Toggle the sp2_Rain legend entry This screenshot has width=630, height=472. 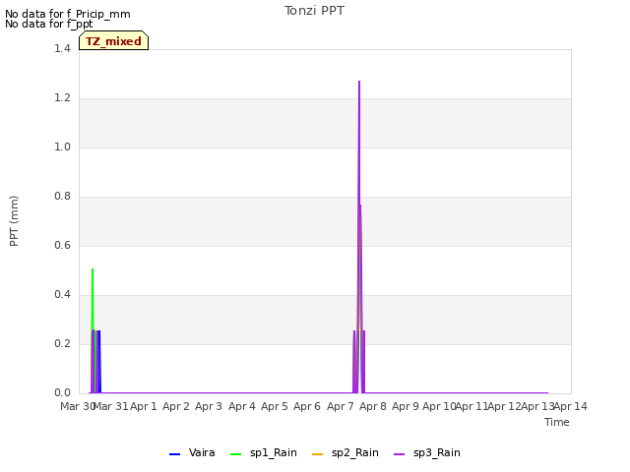coord(346,453)
